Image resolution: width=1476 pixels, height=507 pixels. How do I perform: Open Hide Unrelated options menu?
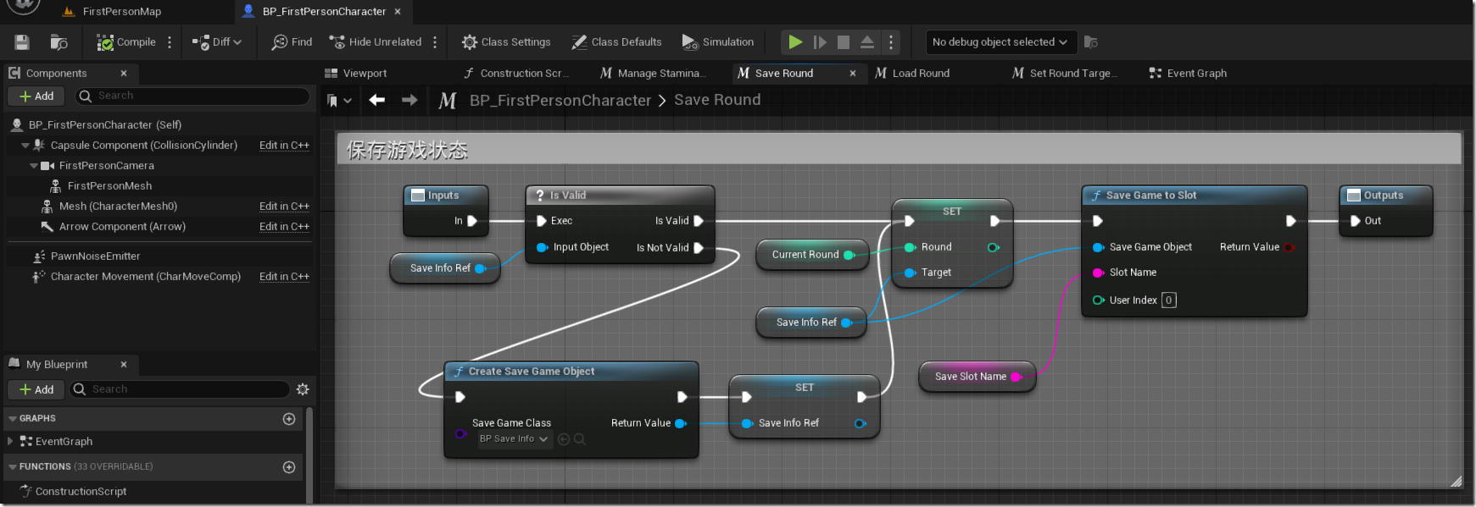(435, 42)
